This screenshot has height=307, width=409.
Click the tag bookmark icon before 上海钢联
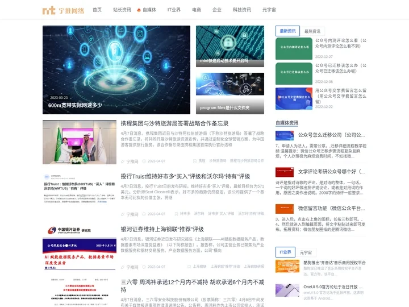point(189,267)
